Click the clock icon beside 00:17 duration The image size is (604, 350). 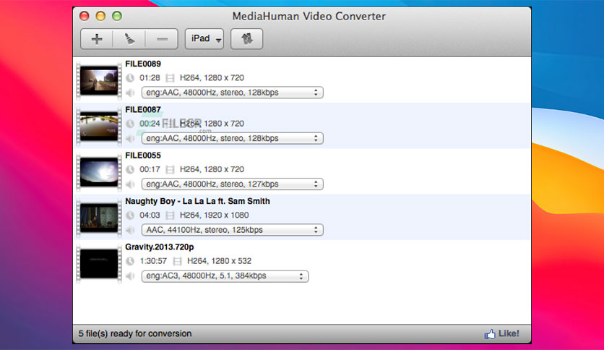(130, 170)
